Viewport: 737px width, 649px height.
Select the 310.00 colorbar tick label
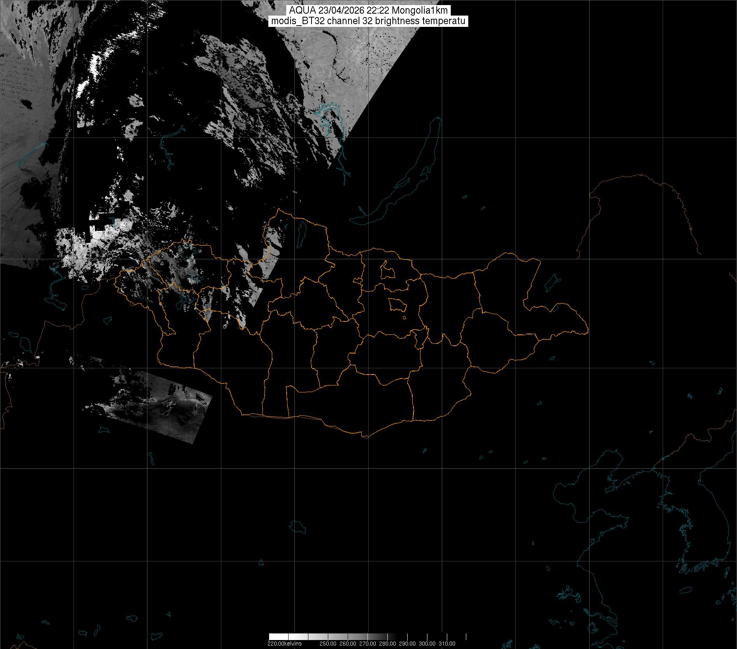(x=447, y=644)
